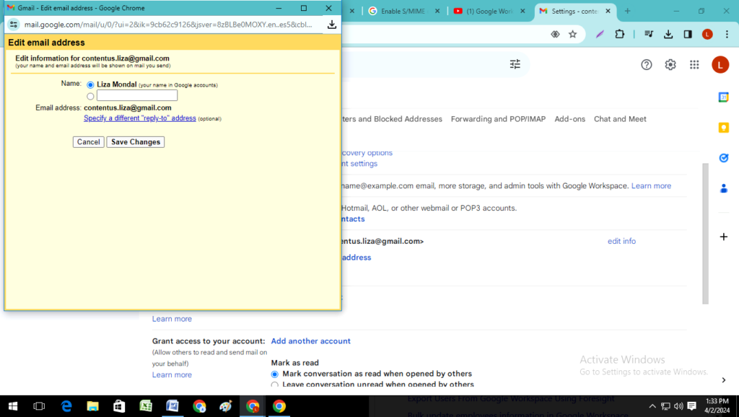Screen dimensions: 739x417
Task: Enable Leave conversation unread when opened by others
Action: pos(274,385)
